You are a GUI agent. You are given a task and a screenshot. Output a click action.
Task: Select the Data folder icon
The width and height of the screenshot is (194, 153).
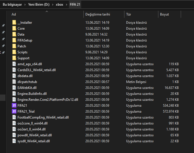[14, 34]
